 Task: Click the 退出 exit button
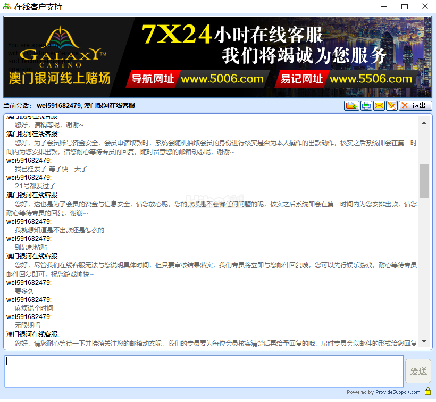click(x=415, y=106)
